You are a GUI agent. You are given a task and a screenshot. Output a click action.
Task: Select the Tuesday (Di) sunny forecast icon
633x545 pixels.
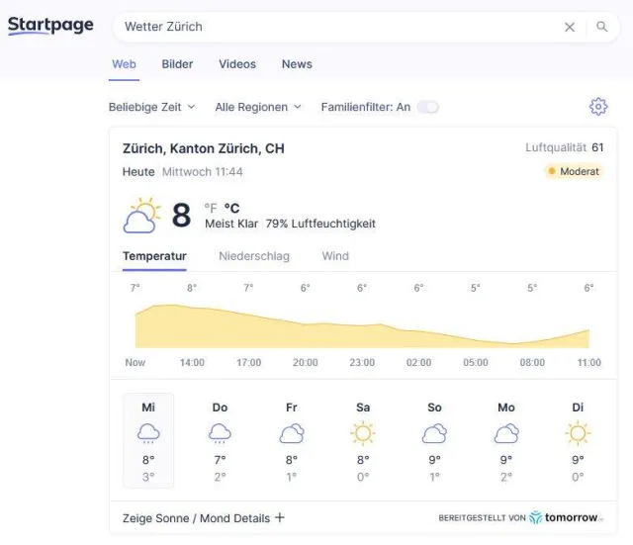578,433
